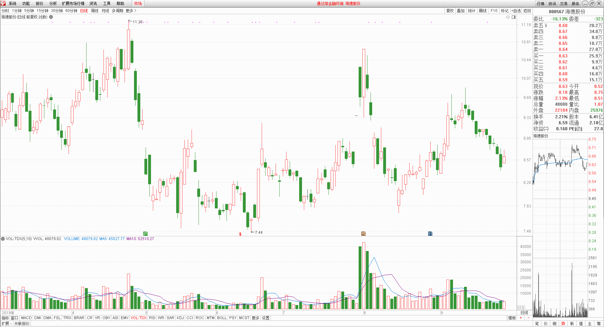The image size is (604, 327).
Task: Select the BOLL indicator
Action: point(222,318)
